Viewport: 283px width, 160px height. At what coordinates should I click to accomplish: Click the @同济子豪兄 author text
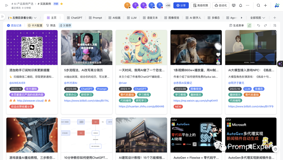[x=236, y=83]
